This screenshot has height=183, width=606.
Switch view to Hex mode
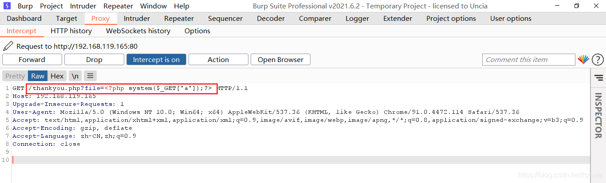point(57,76)
